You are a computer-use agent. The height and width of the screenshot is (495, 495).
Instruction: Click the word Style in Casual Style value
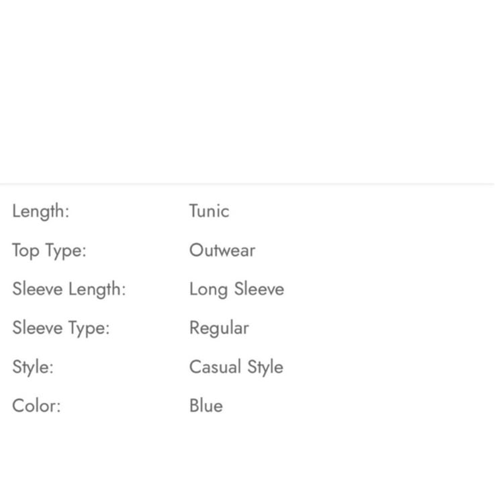pos(265,367)
